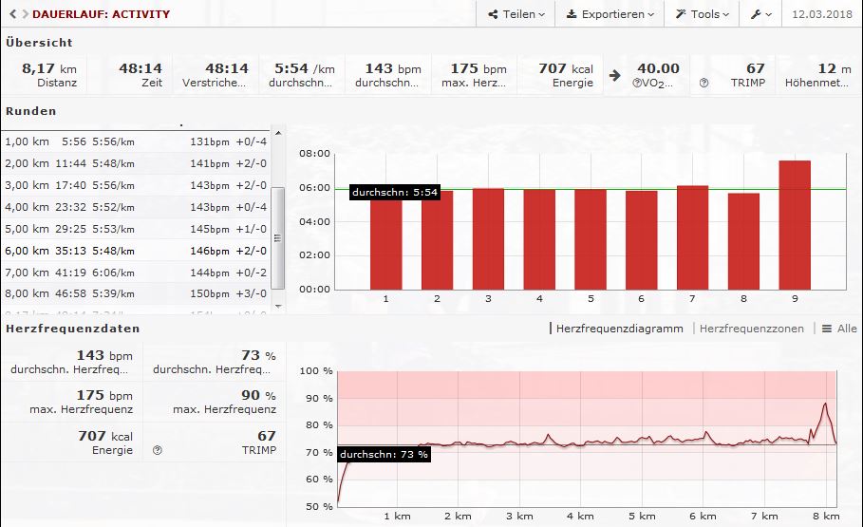Screen dimensions: 863x527
Task: Go to previous activity using left arrow
Action: (12, 14)
